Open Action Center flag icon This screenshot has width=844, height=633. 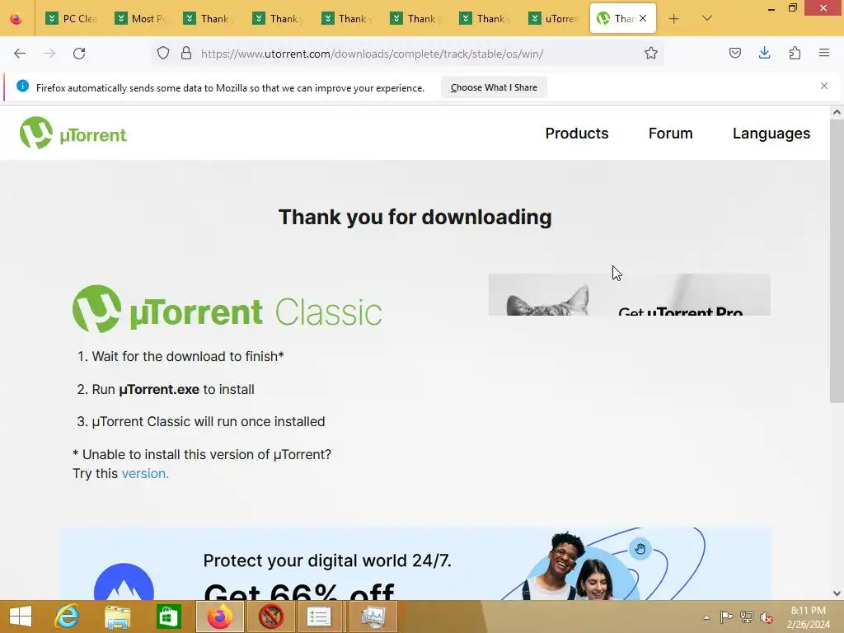click(x=726, y=617)
